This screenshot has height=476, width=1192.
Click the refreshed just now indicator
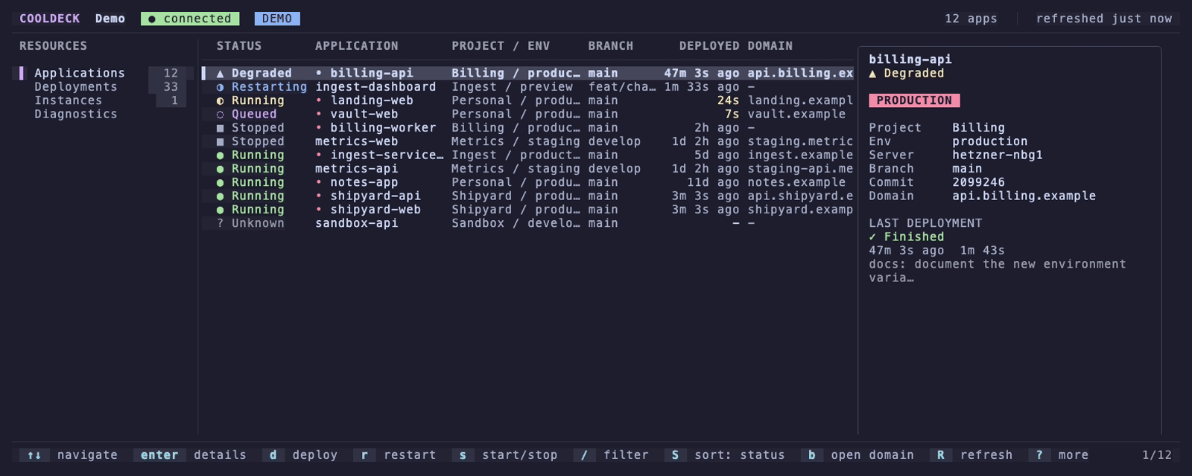pyautogui.click(x=1104, y=19)
